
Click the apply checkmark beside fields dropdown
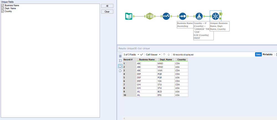click(141, 55)
